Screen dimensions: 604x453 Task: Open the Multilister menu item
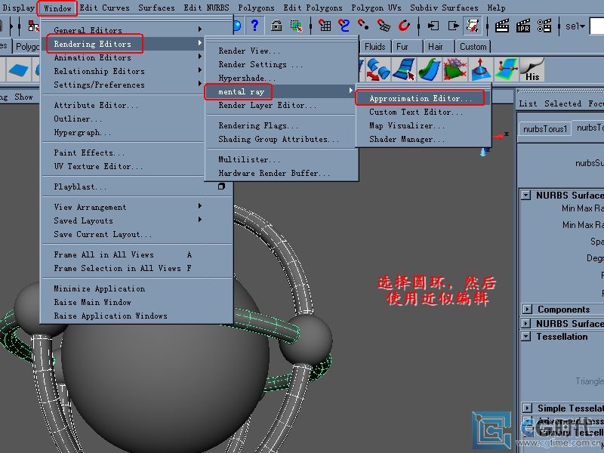(x=281, y=159)
